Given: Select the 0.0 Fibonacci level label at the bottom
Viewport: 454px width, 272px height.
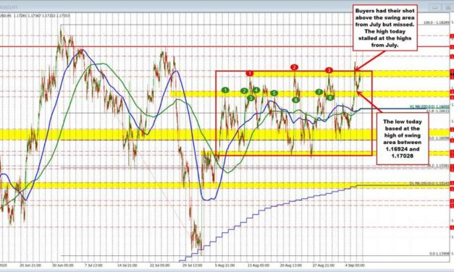Looking at the screenshot, I should (440, 253).
